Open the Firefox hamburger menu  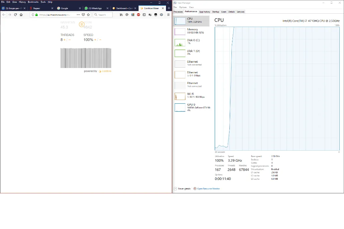click(168, 15)
